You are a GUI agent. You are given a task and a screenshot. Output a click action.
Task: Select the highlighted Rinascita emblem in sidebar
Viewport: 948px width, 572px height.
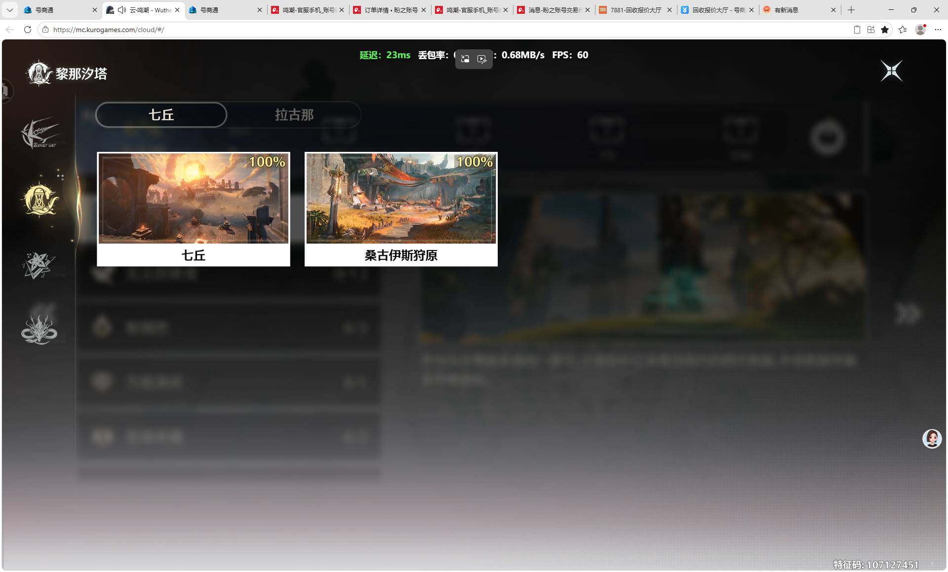coord(40,200)
